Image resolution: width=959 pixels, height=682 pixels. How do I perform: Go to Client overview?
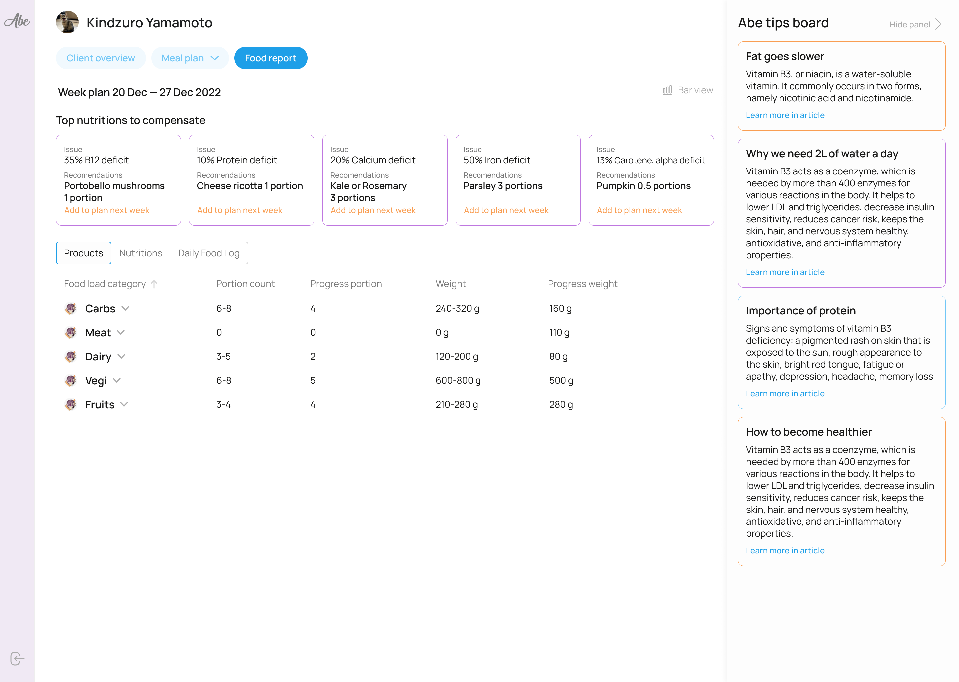[100, 58]
